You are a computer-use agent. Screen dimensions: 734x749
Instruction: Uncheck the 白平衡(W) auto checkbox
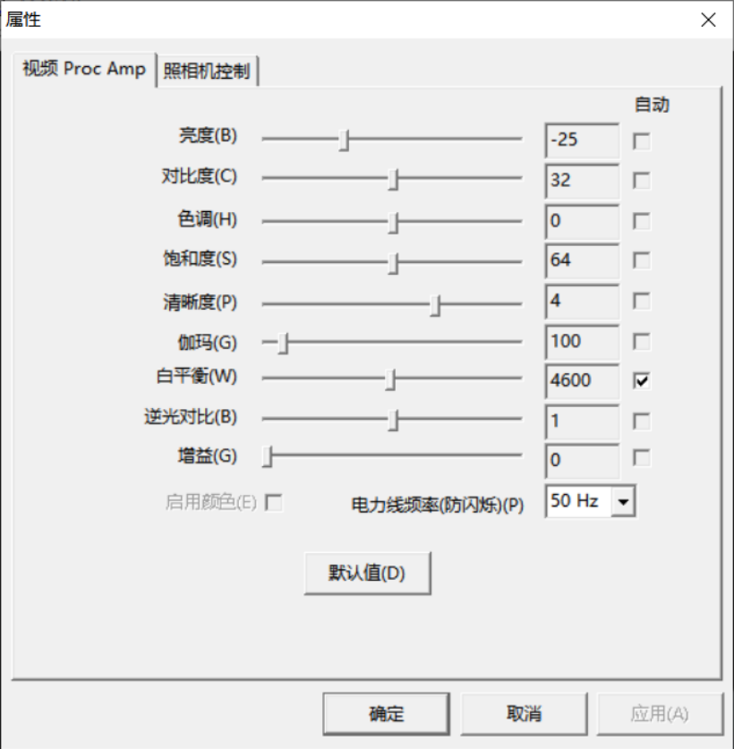(x=641, y=380)
